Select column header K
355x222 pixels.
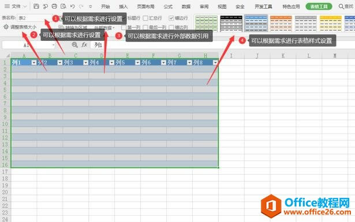coord(283,55)
